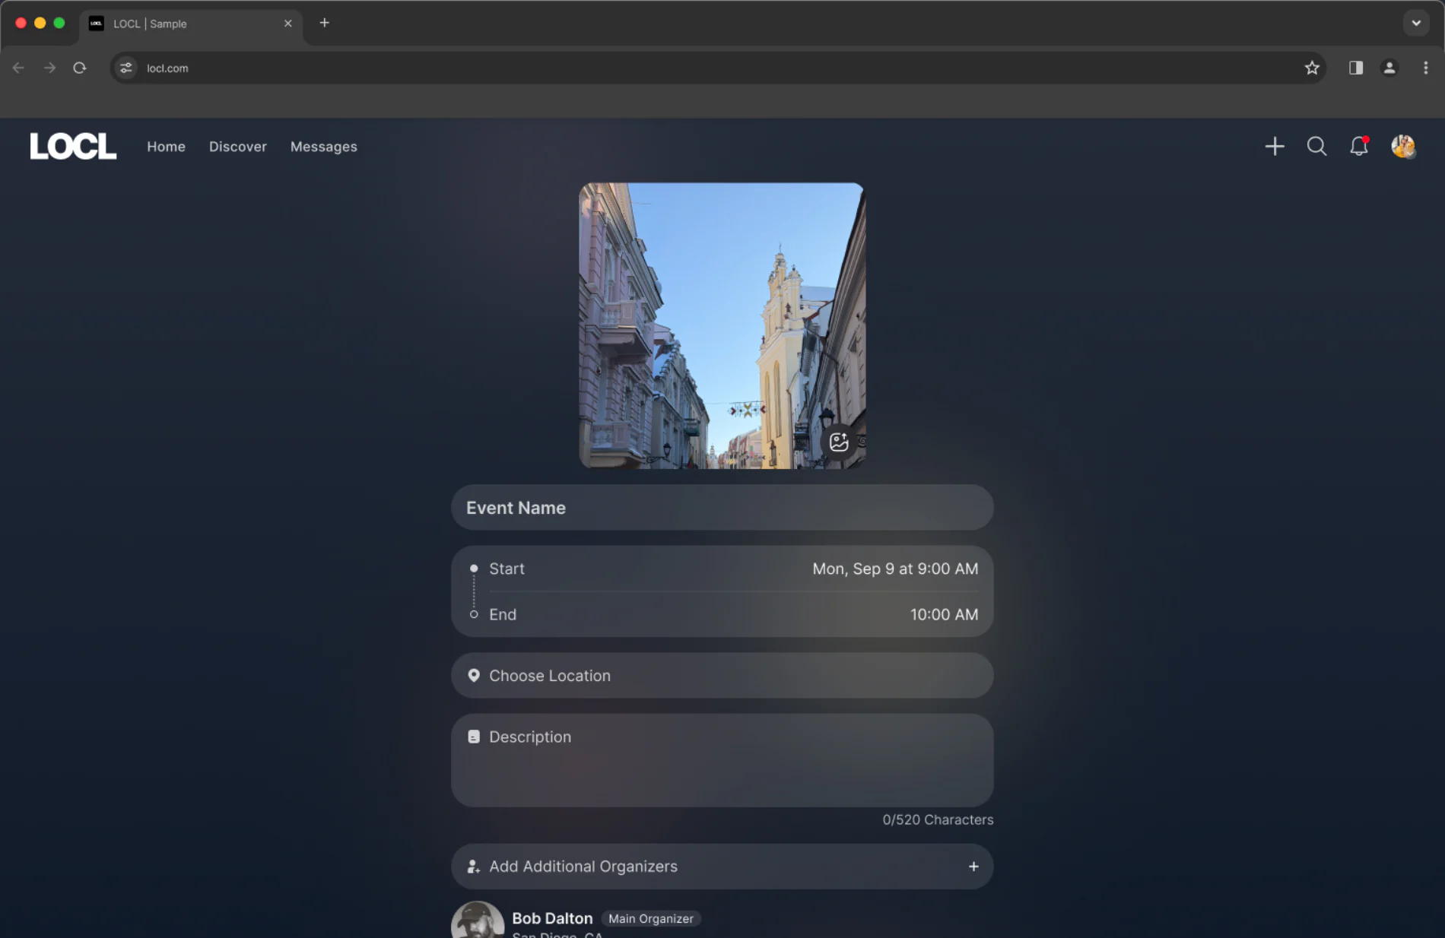
Task: Open the End time 10:00 AM picker
Action: (x=944, y=614)
